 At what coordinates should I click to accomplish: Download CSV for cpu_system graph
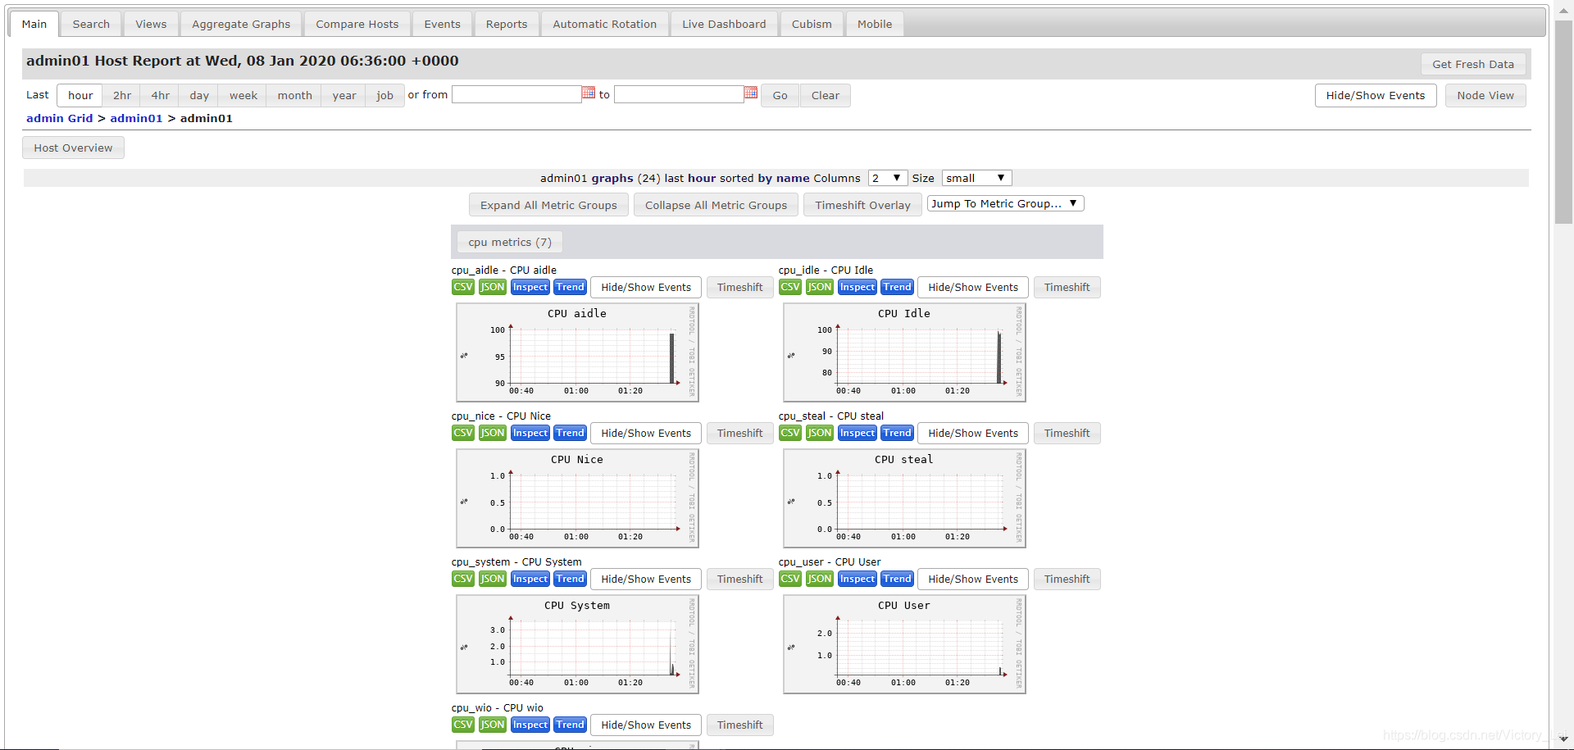tap(463, 579)
